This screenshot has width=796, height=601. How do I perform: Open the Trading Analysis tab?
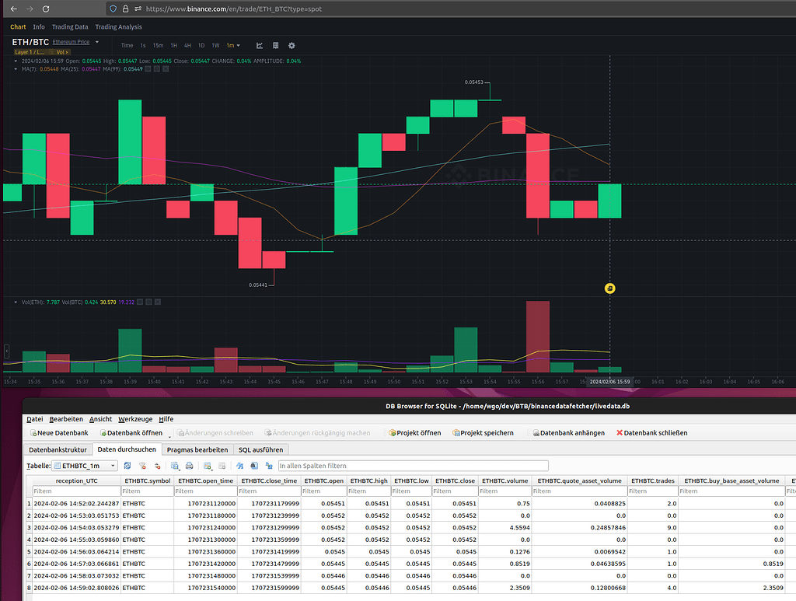click(118, 27)
